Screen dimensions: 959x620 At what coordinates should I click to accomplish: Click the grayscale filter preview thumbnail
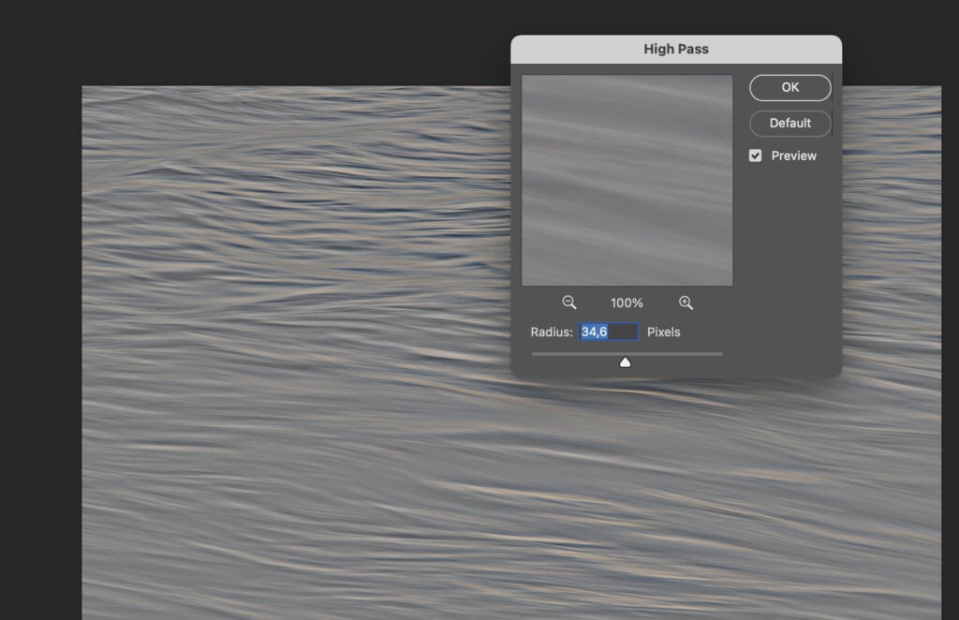click(627, 178)
